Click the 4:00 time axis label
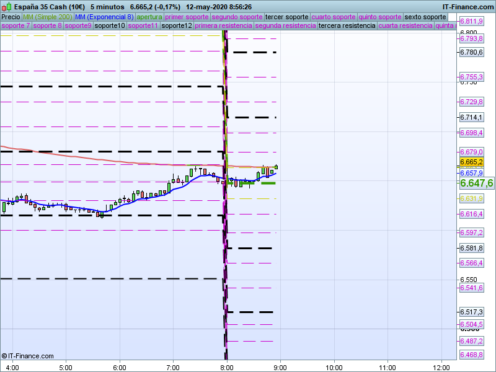The image size is (496, 372). pos(12,368)
